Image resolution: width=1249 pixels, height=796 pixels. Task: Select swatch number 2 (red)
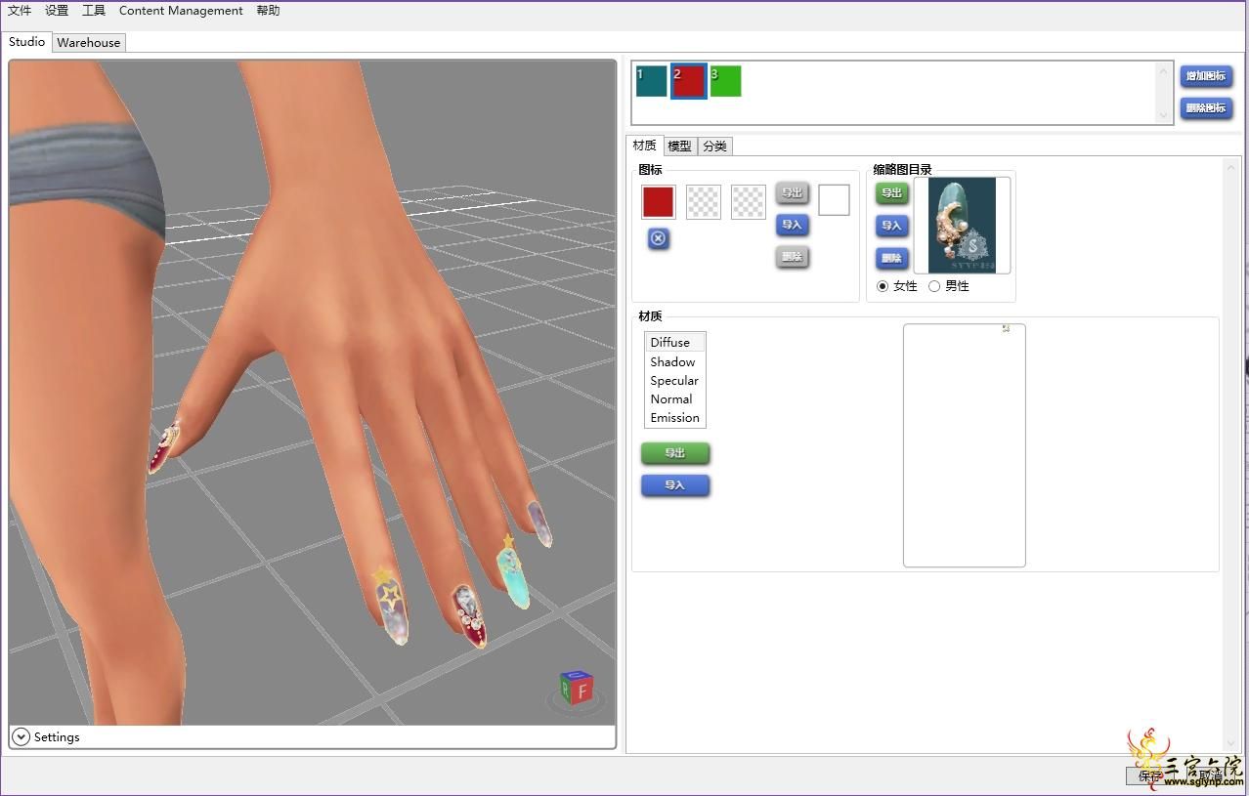point(689,81)
